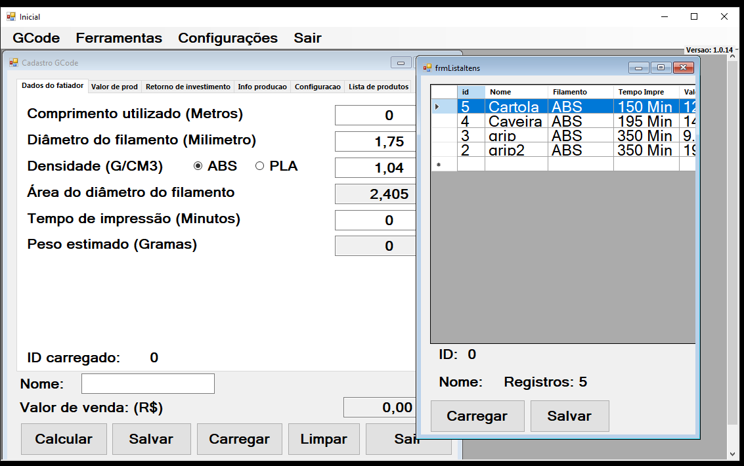Image resolution: width=744 pixels, height=466 pixels.
Task: Close the frmListaItens window
Action: (x=684, y=68)
